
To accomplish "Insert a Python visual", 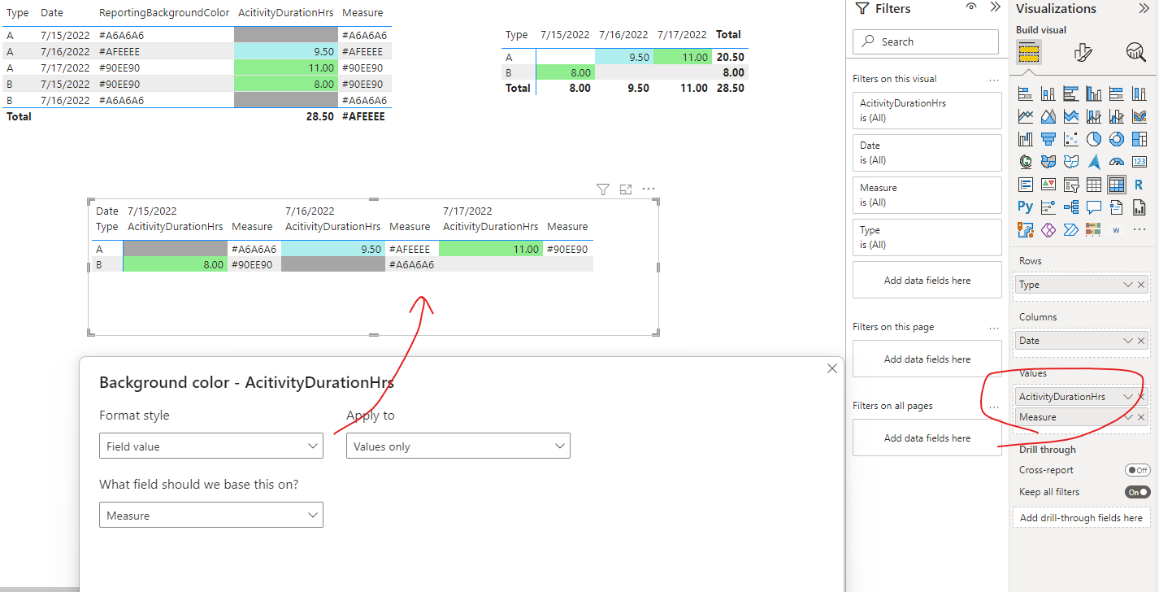I will pos(1025,207).
